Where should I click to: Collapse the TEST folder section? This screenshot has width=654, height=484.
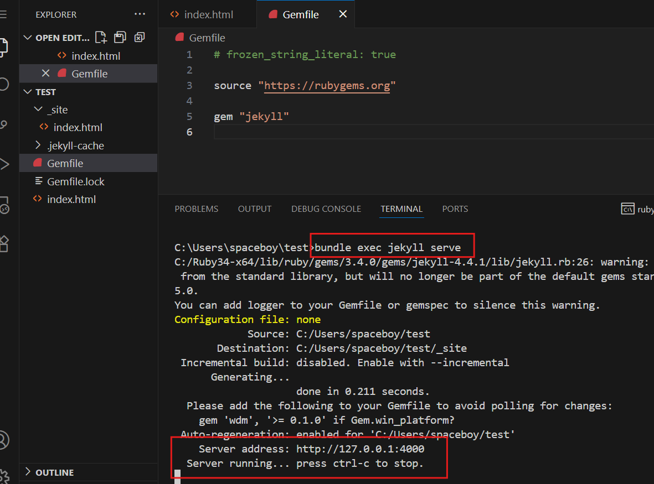pos(28,92)
